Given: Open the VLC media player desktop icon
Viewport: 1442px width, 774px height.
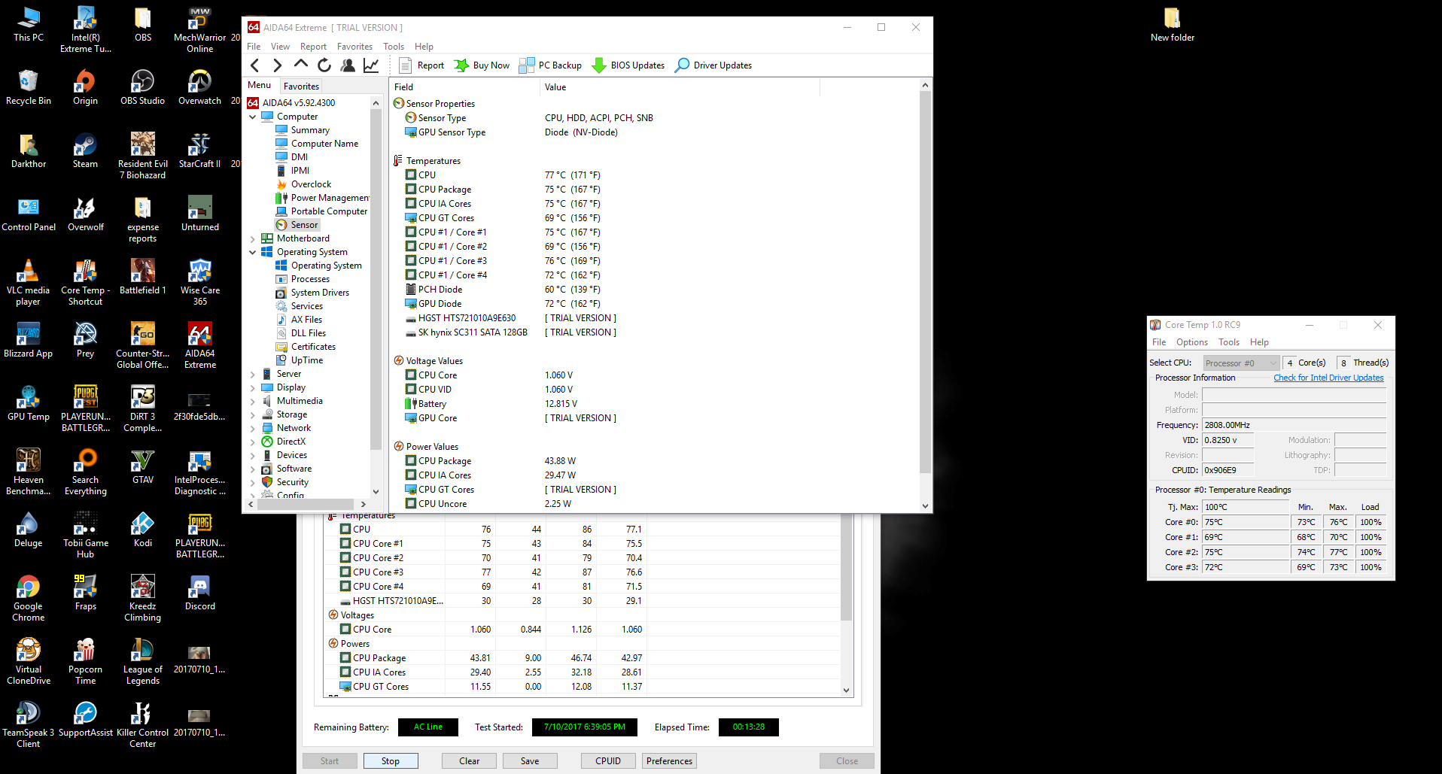Looking at the screenshot, I should [x=29, y=282].
